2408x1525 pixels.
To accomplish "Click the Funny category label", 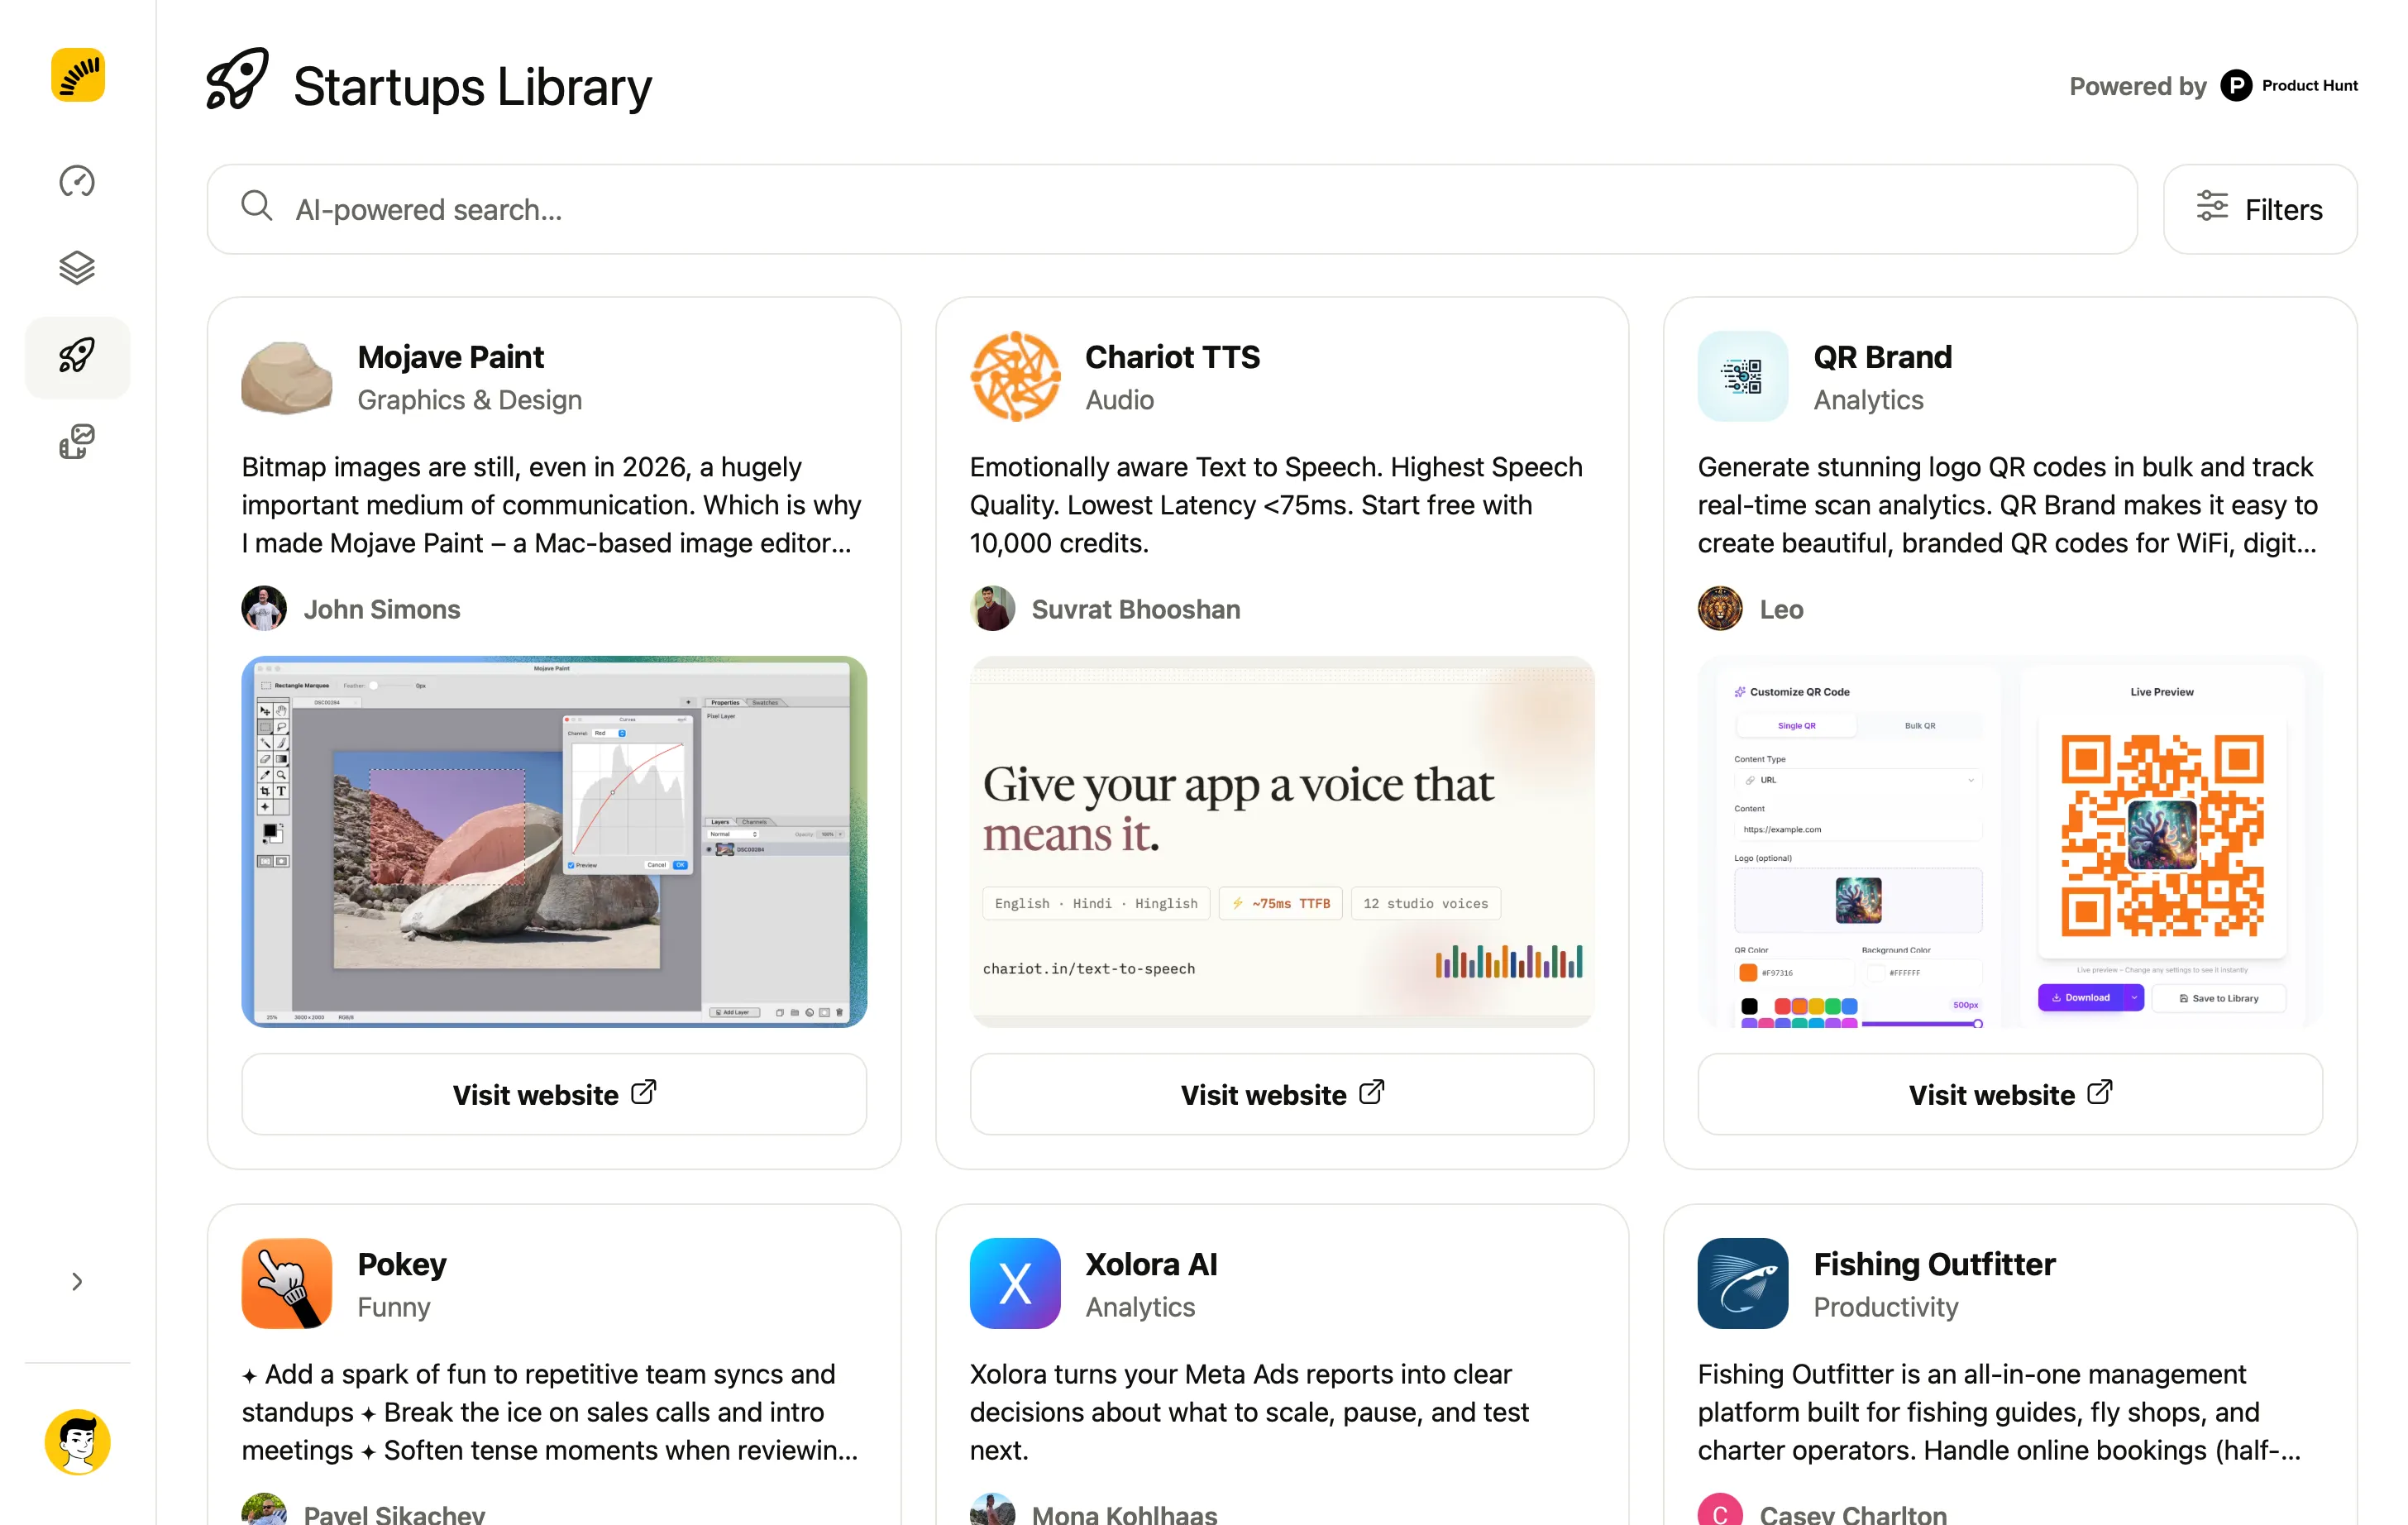I will (394, 1307).
